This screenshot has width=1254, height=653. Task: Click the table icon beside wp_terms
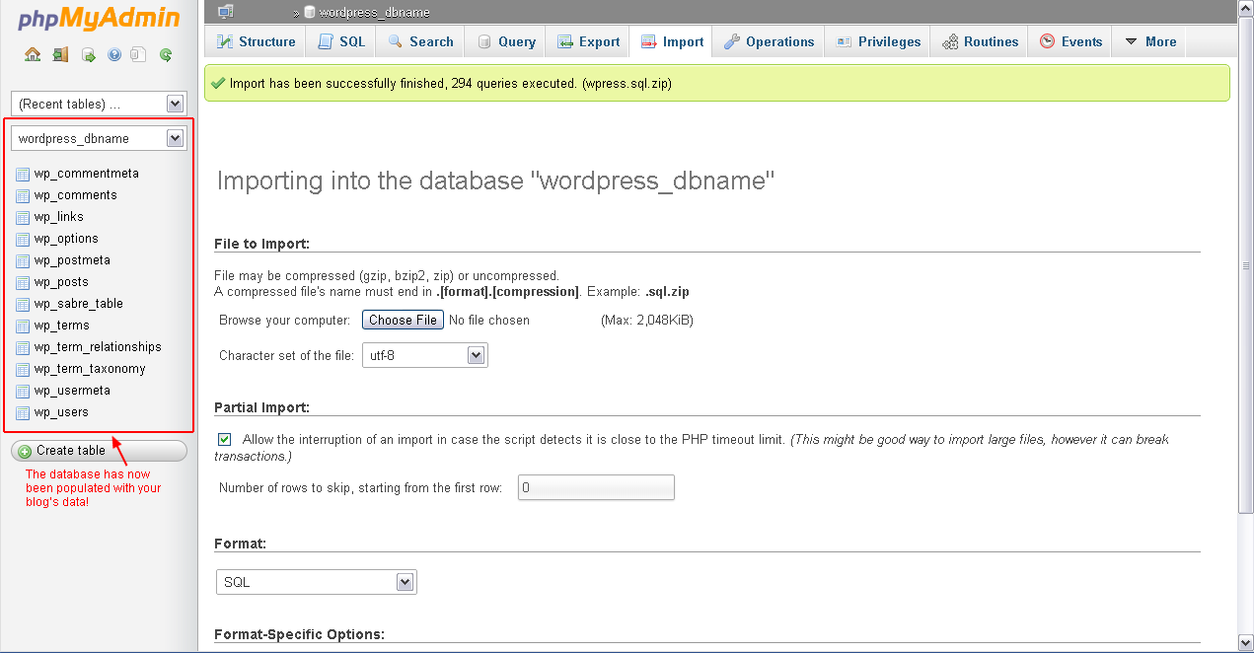(23, 326)
